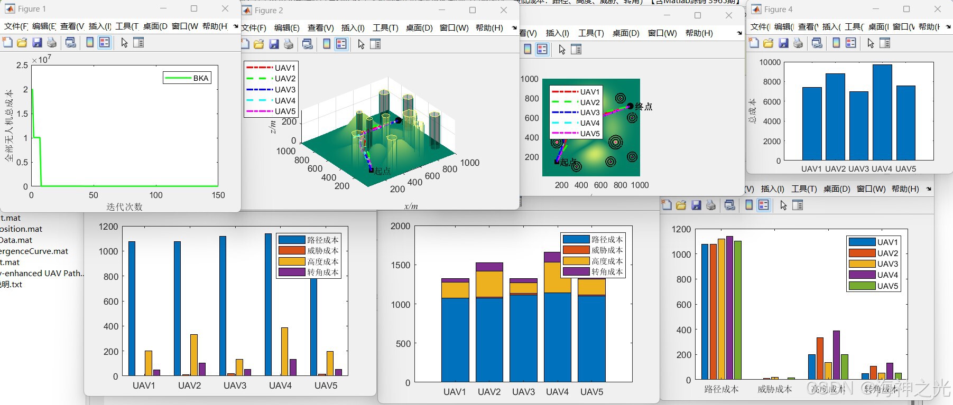Toggle legend in the grouped cost chart window

764,205
